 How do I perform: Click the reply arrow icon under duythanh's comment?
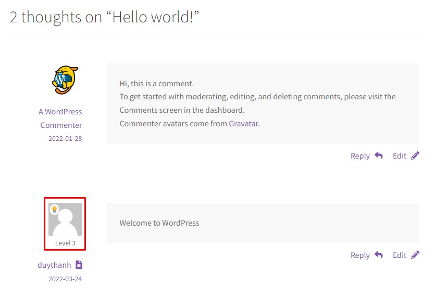pos(379,255)
